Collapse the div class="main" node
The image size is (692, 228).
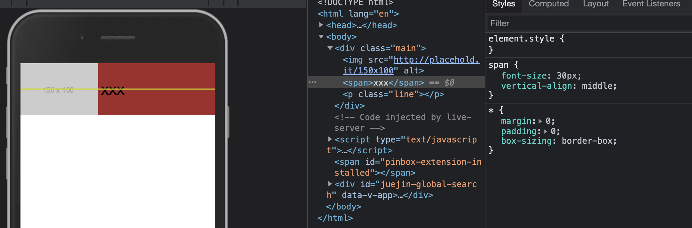click(x=330, y=48)
